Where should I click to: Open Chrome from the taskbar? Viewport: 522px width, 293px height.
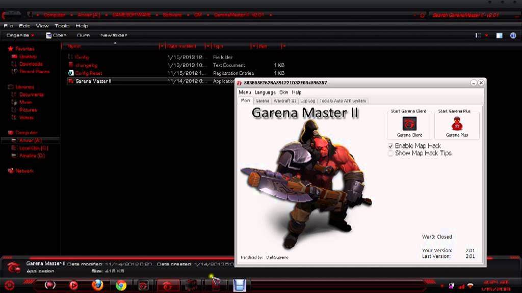click(121, 285)
